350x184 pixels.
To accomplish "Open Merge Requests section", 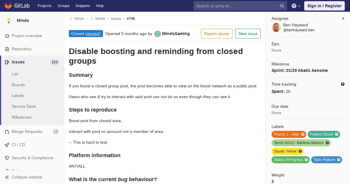I will tap(27, 131).
